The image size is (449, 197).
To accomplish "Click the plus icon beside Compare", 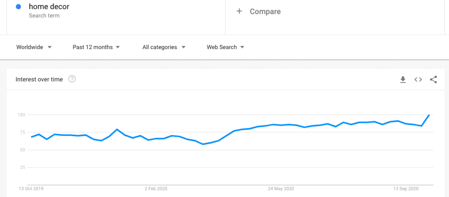I will coord(239,11).
